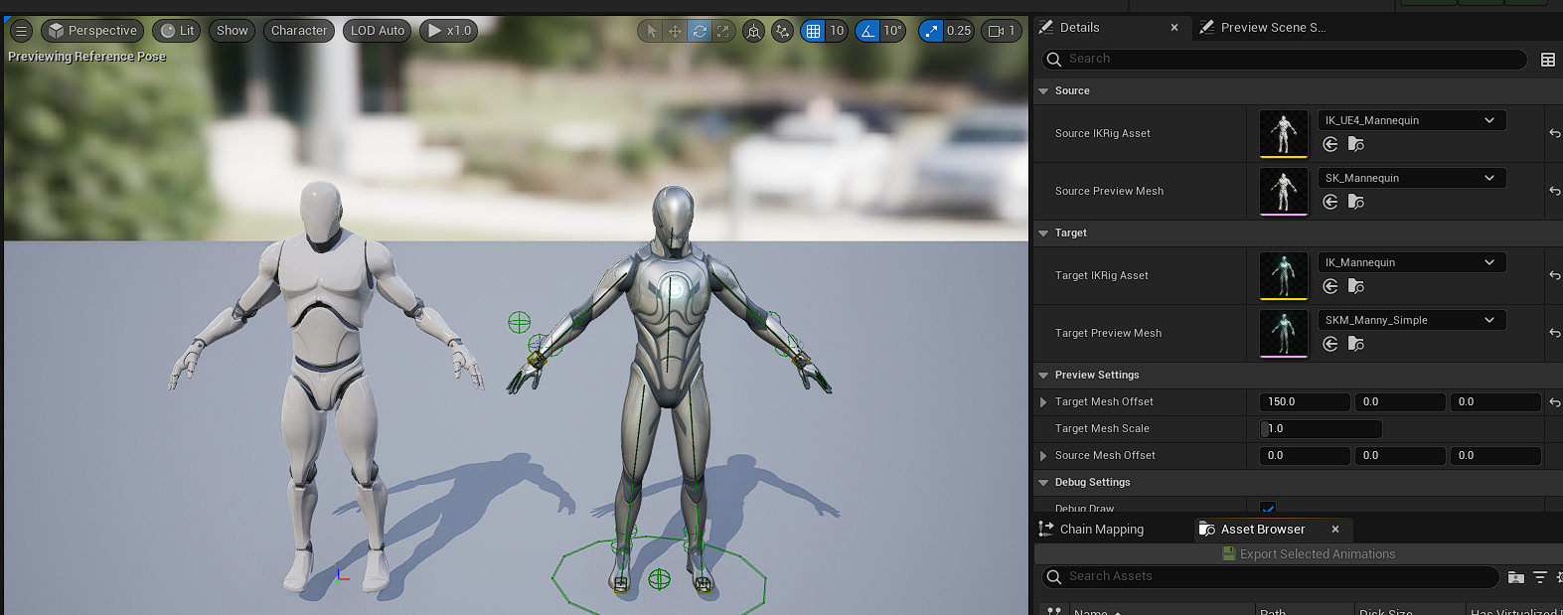The image size is (1563, 615).
Task: Collapse the Preview Settings section
Action: tap(1043, 375)
